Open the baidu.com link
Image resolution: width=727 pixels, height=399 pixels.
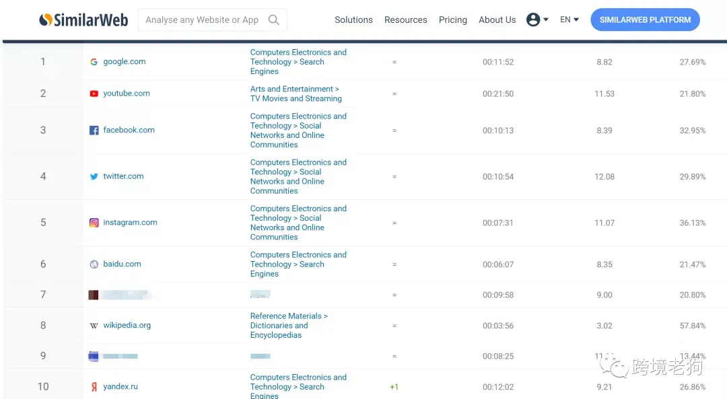(122, 264)
